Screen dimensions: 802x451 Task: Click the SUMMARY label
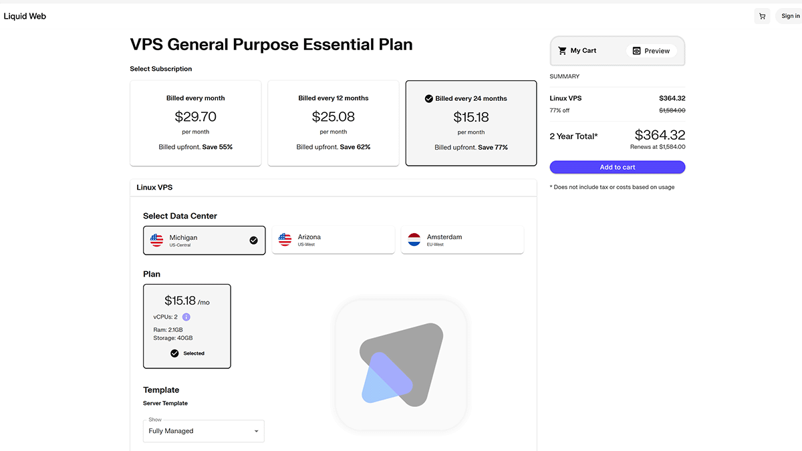(x=565, y=77)
